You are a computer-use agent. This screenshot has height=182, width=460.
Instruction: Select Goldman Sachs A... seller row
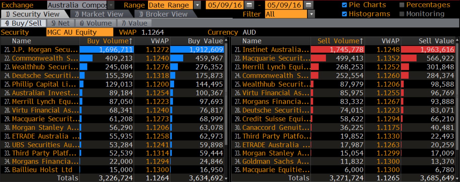pos(343,161)
